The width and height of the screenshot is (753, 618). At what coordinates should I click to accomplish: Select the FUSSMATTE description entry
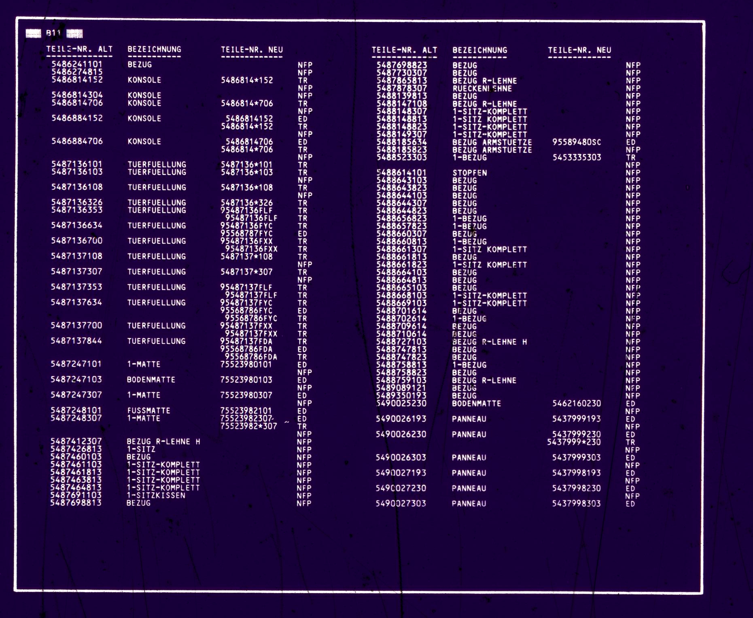(x=148, y=411)
